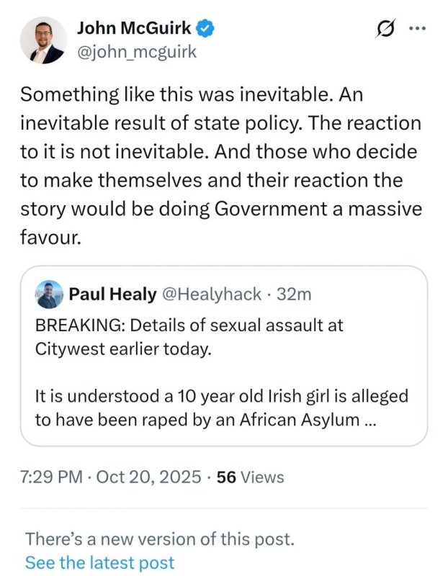Open the Grok slashed-circle icon
This screenshot has width=448, height=576.
pyautogui.click(x=386, y=30)
